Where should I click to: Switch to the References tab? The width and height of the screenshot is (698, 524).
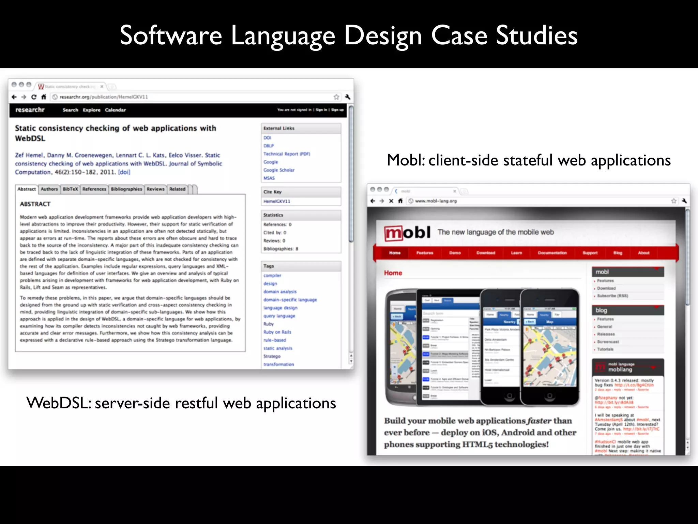point(94,189)
